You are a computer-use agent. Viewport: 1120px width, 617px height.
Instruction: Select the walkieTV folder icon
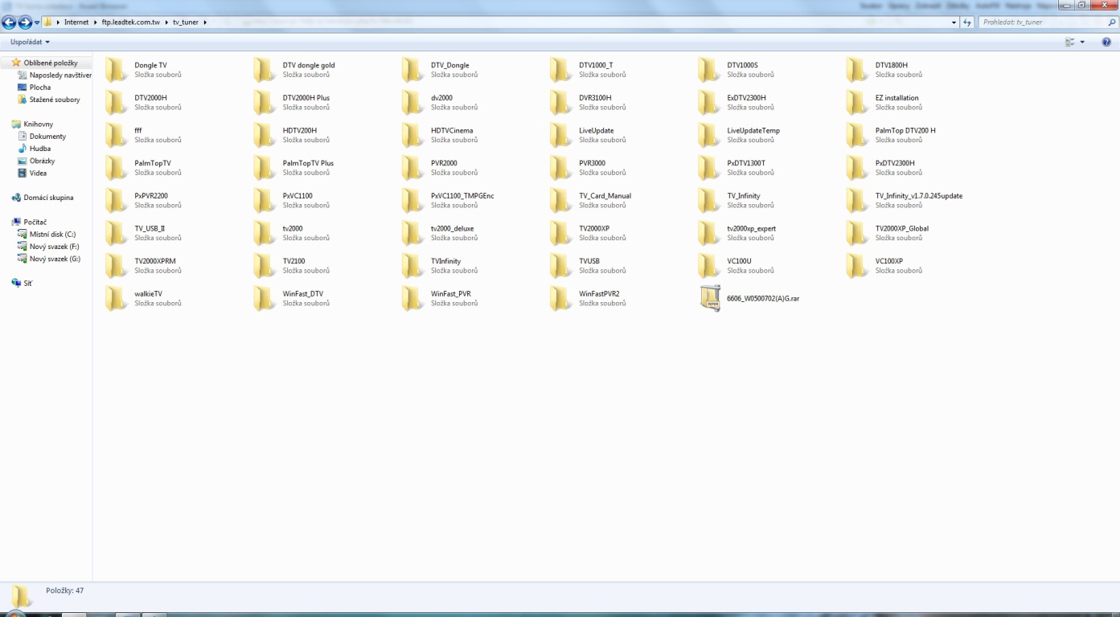(117, 298)
